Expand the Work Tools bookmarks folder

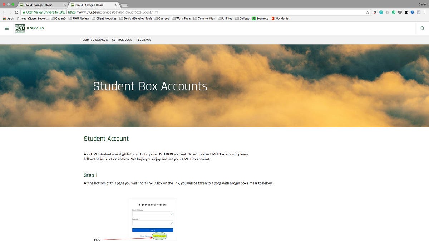pos(181,19)
